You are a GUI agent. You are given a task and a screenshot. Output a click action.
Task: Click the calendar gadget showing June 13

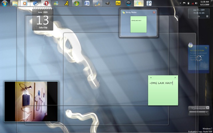[x=43, y=19]
